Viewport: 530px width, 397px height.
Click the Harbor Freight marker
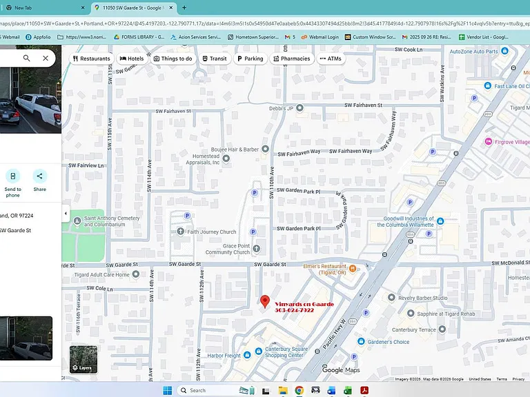pyautogui.click(x=247, y=355)
